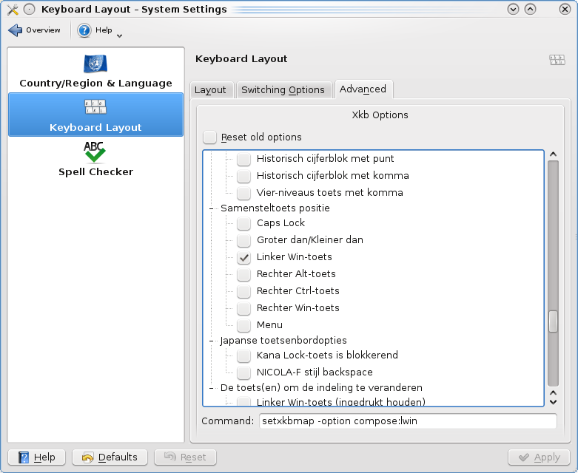
Task: Click the blue Help question mark icon in toolbar
Action: 84,30
